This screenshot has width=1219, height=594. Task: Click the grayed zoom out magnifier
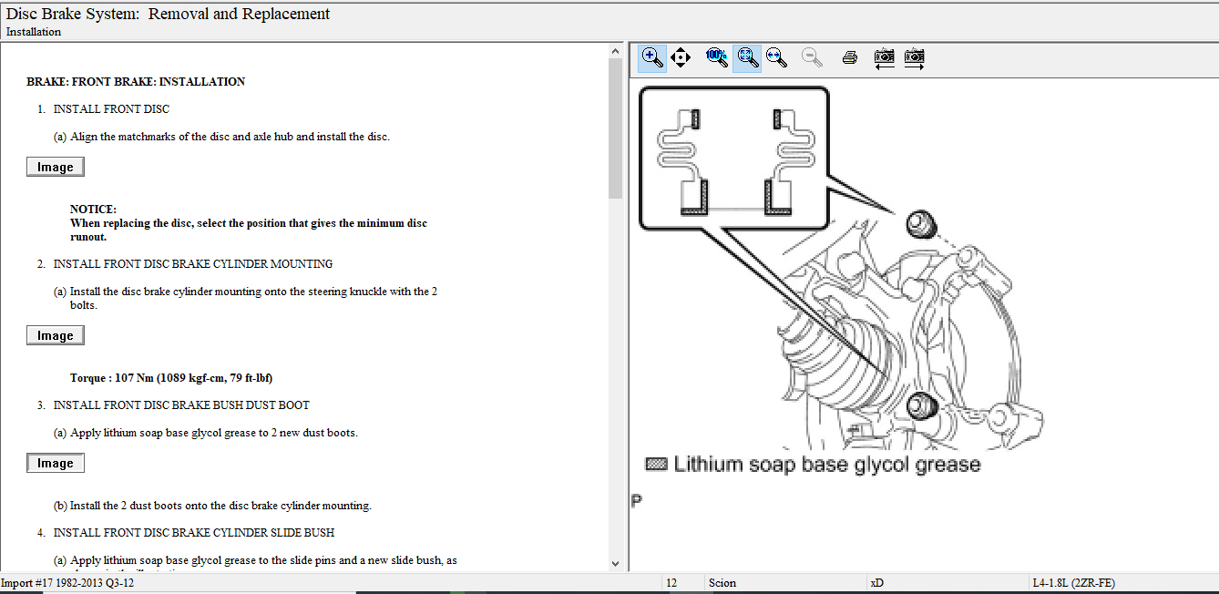(812, 58)
